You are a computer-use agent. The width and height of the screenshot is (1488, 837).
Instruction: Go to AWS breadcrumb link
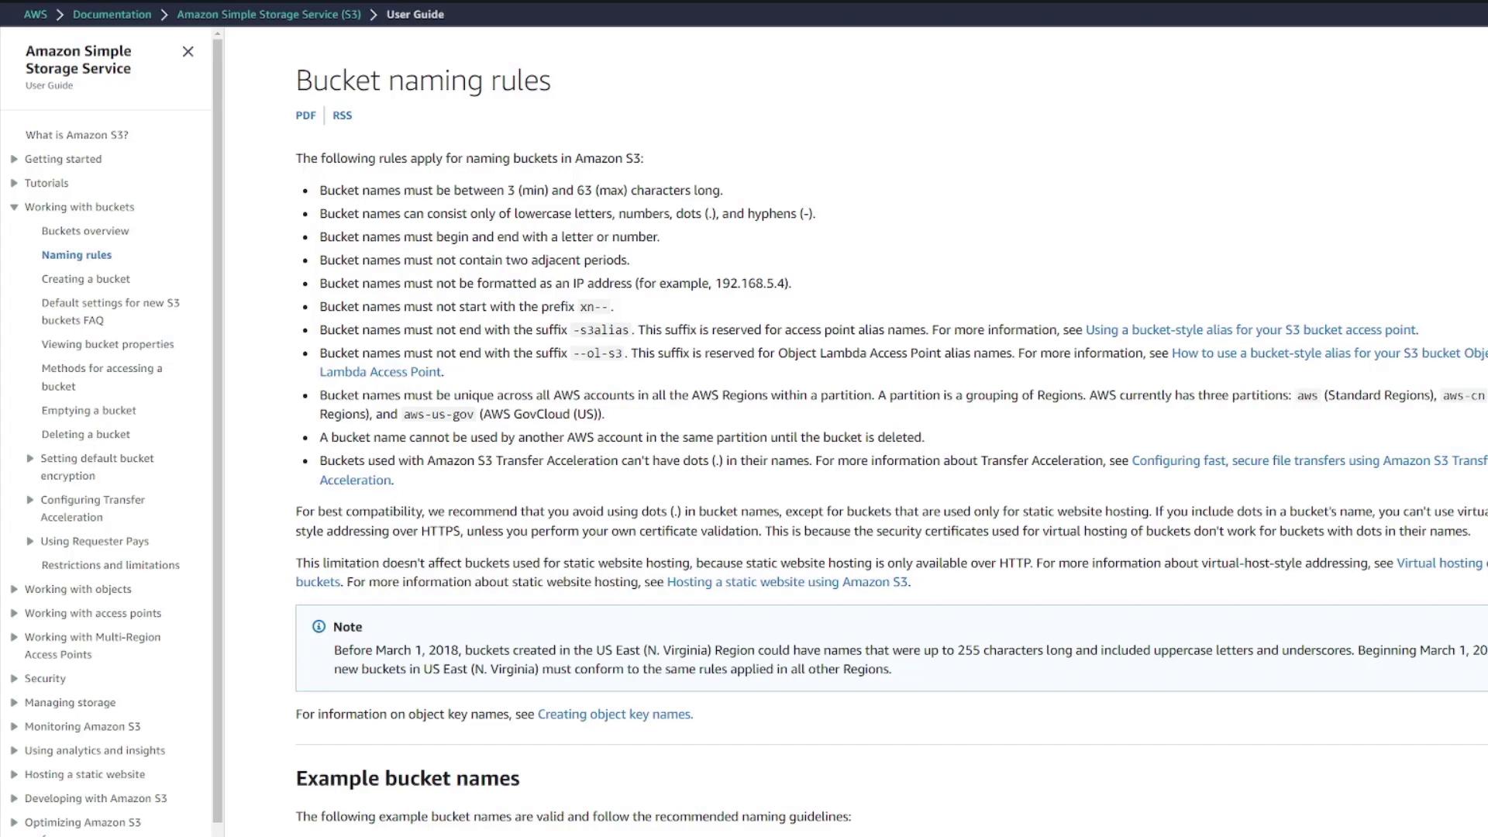(35, 14)
